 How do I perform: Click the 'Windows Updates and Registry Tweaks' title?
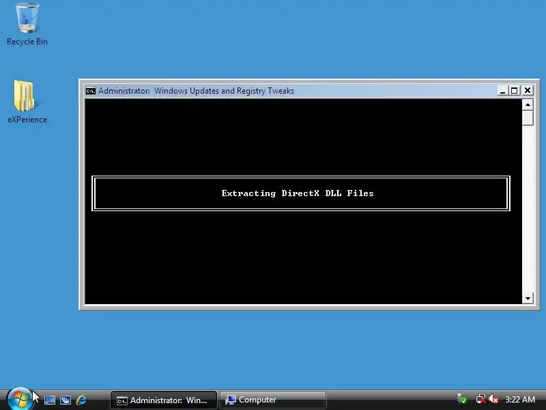[x=224, y=91]
